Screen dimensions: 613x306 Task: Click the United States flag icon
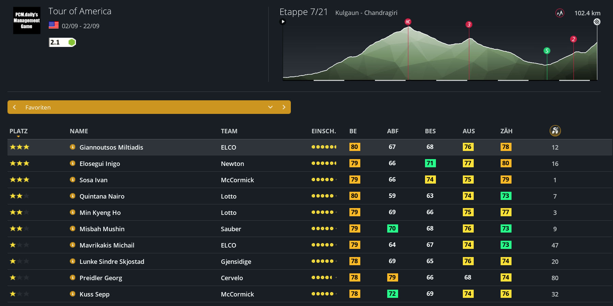[x=53, y=25]
